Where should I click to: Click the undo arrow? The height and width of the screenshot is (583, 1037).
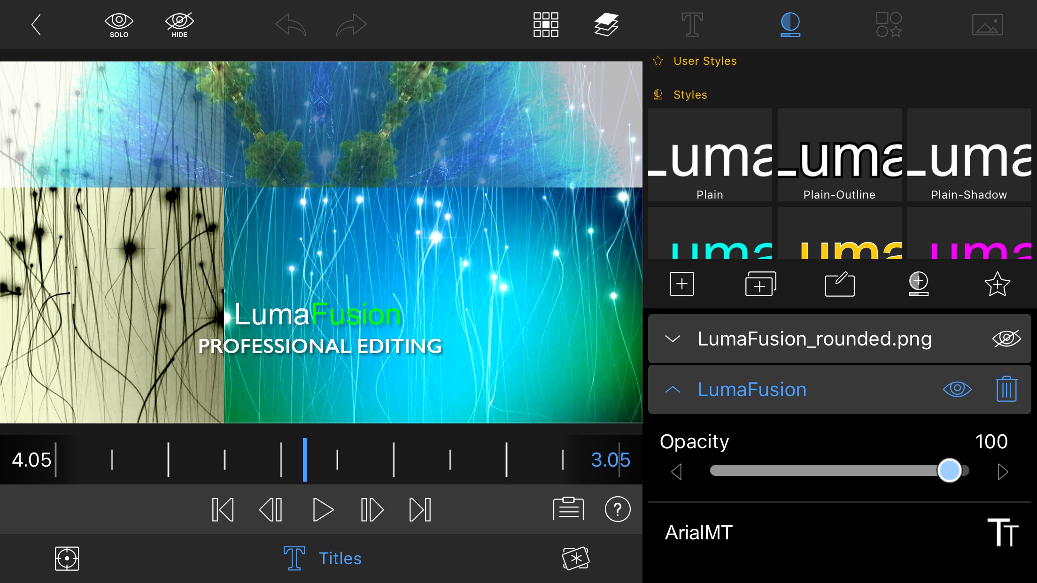(x=291, y=25)
